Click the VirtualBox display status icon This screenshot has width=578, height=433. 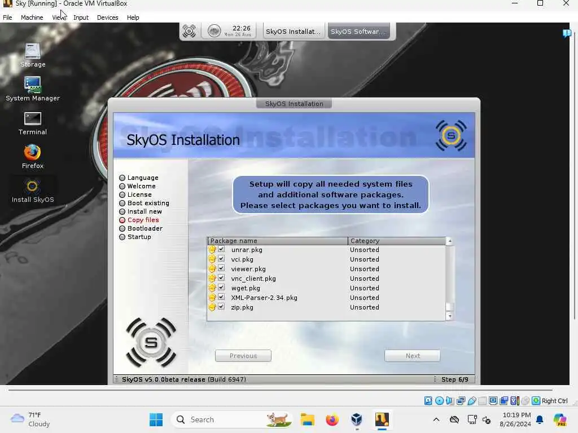pos(493,401)
